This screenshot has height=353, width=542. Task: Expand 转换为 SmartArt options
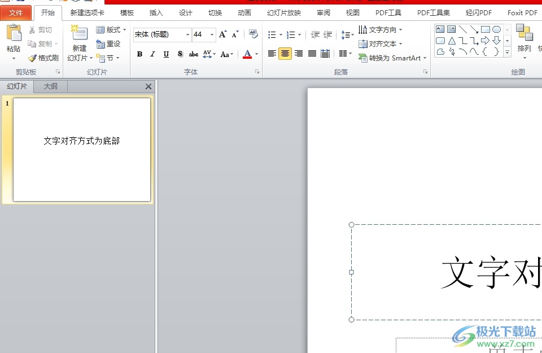tap(392, 58)
